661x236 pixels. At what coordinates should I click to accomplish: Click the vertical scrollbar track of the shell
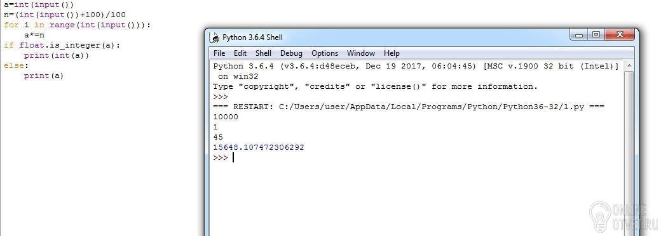tap(629, 153)
